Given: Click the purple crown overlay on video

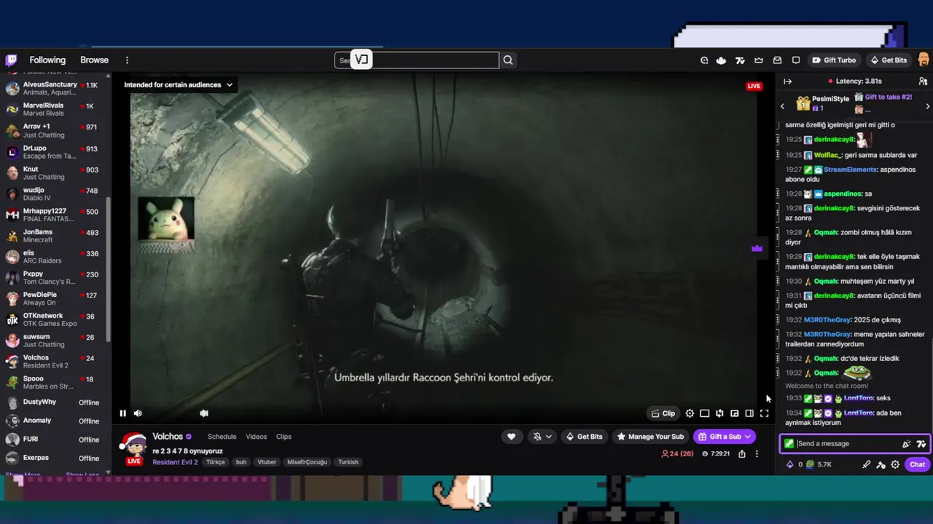Looking at the screenshot, I should [x=757, y=248].
